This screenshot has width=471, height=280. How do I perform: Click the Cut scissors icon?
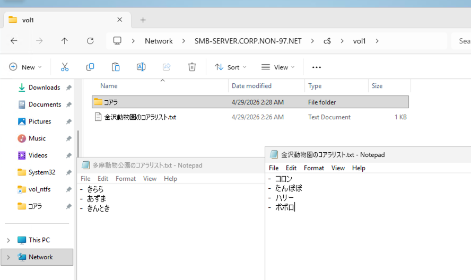point(65,67)
